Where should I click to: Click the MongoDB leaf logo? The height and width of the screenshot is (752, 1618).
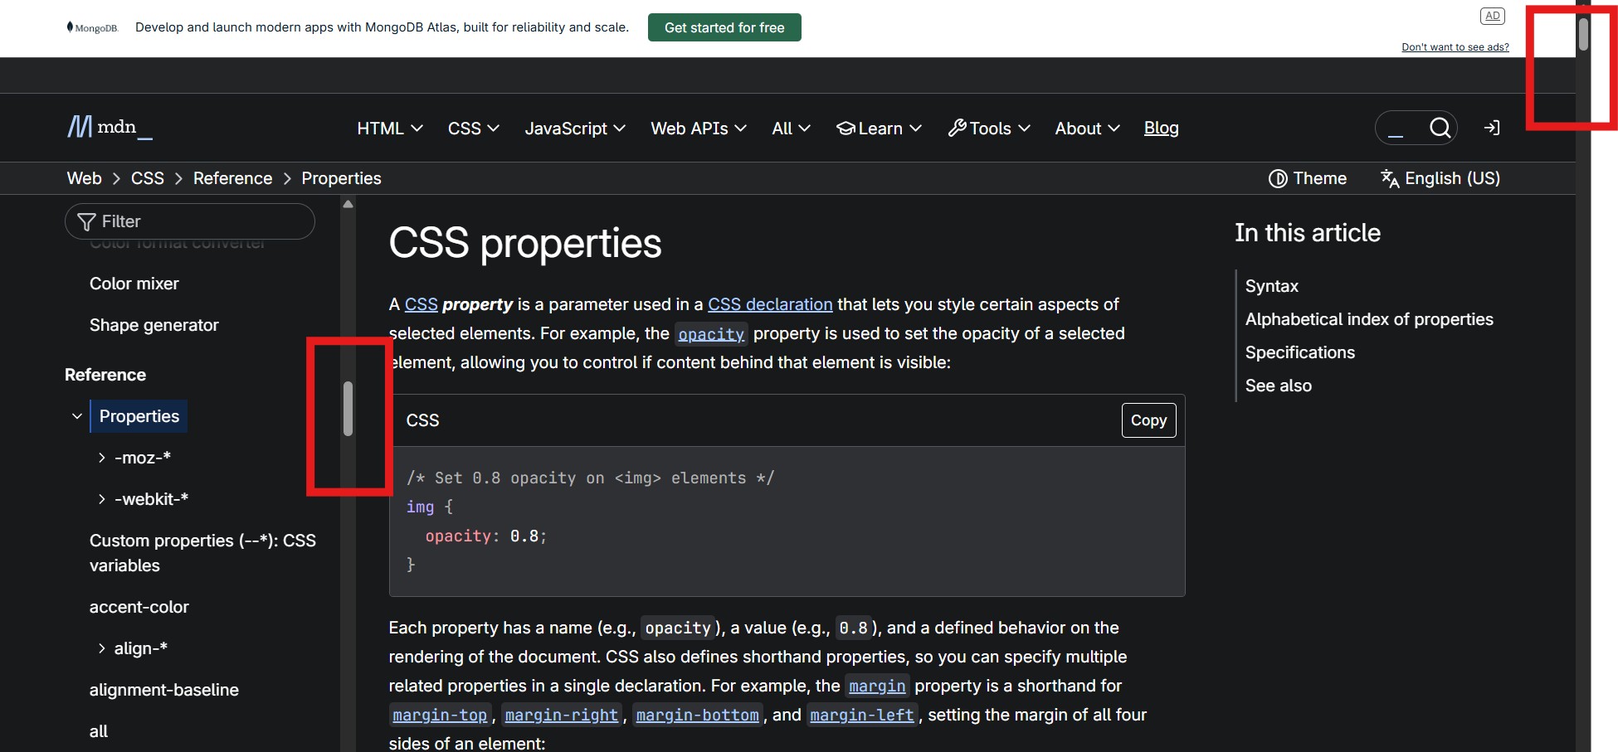click(x=70, y=27)
